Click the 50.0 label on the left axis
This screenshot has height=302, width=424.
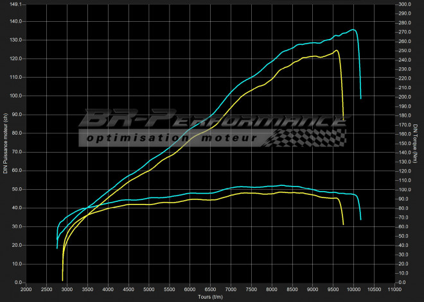coord(17,190)
